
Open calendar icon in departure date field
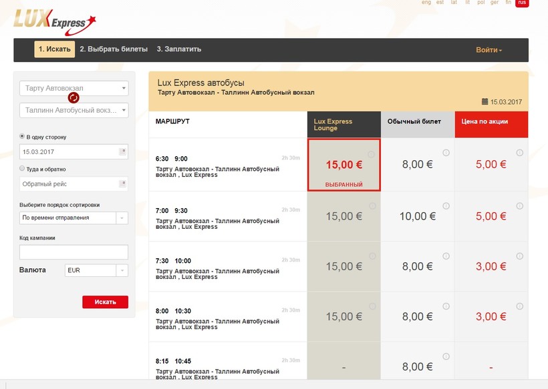(x=122, y=152)
